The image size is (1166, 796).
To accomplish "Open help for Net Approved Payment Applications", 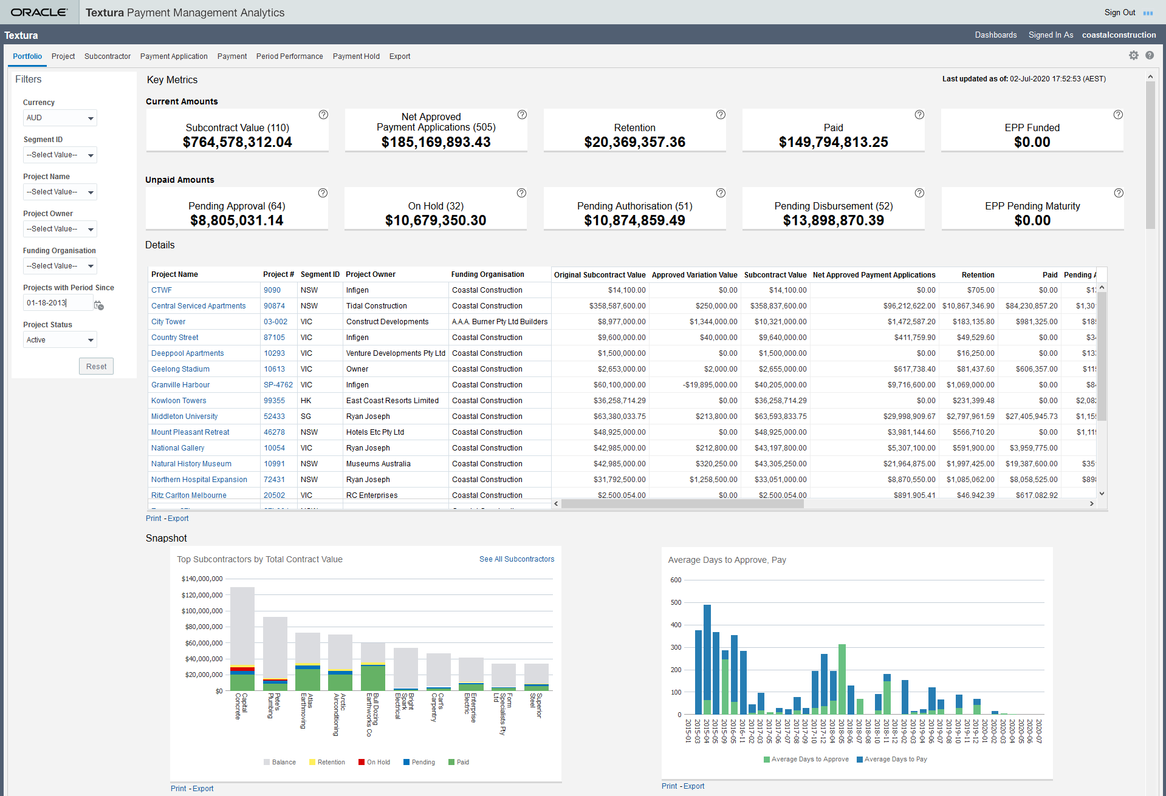I will pos(522,114).
